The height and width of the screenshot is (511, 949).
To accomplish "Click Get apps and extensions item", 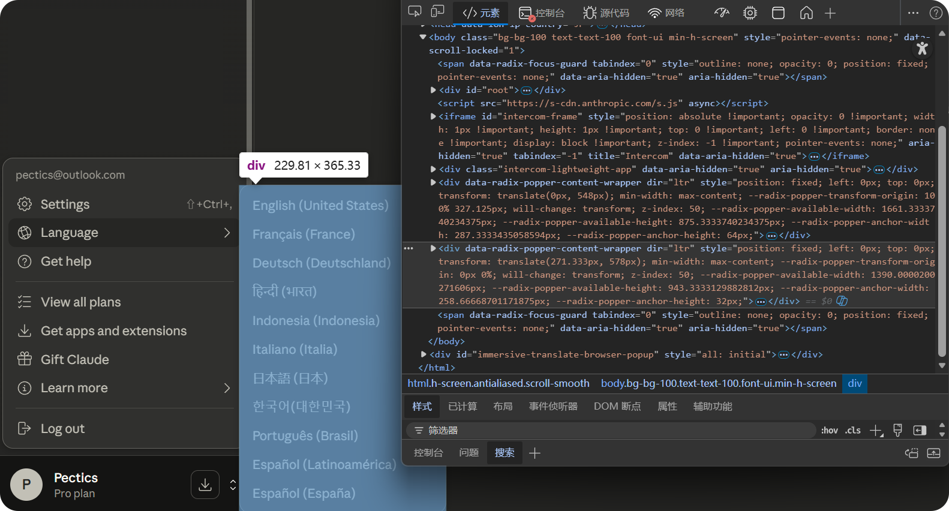I will point(123,331).
